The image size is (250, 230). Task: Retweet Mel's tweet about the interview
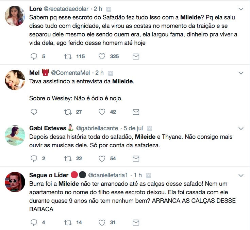[68, 112]
